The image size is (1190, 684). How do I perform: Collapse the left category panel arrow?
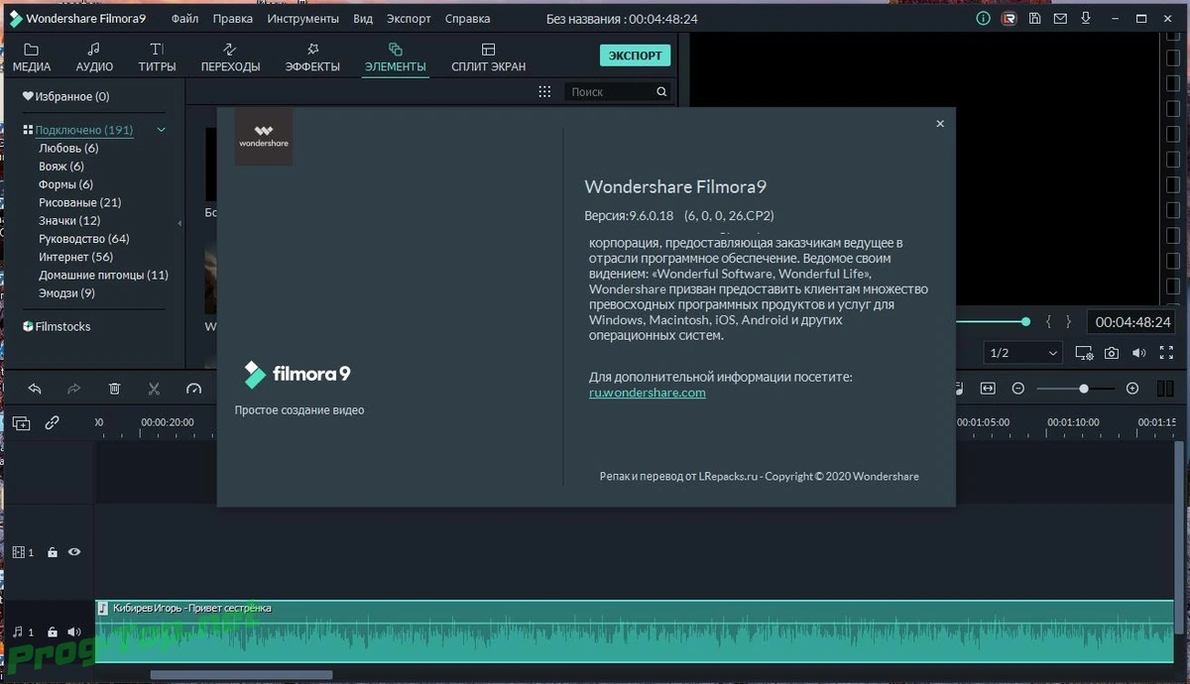pyautogui.click(x=179, y=224)
